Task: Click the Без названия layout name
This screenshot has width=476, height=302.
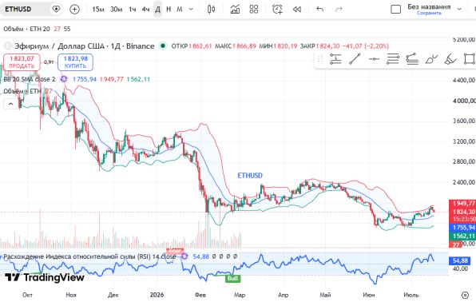Action: tap(429, 6)
